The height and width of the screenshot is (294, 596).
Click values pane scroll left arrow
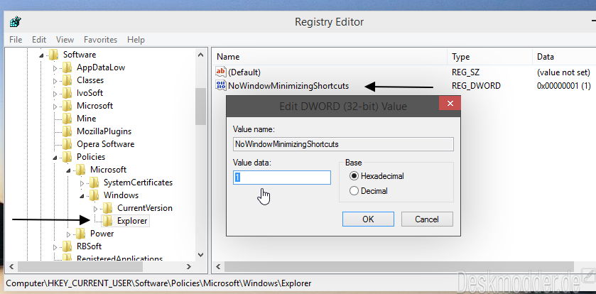point(218,266)
